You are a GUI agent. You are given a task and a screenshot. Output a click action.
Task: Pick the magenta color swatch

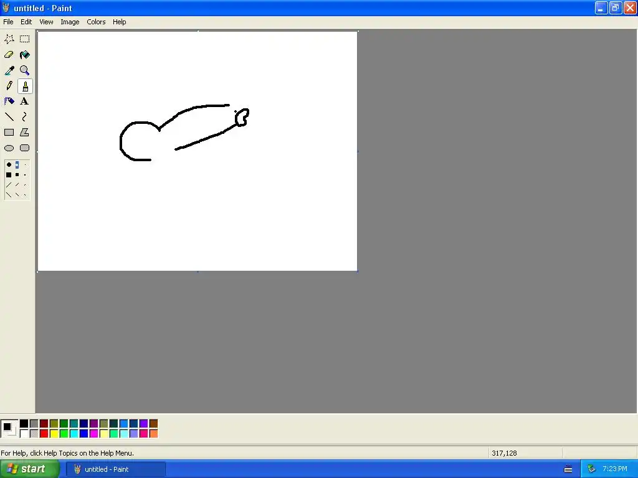94,434
